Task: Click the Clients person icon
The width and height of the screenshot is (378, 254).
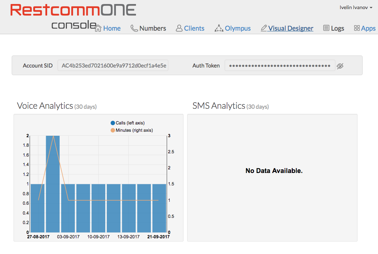Action: click(x=179, y=28)
